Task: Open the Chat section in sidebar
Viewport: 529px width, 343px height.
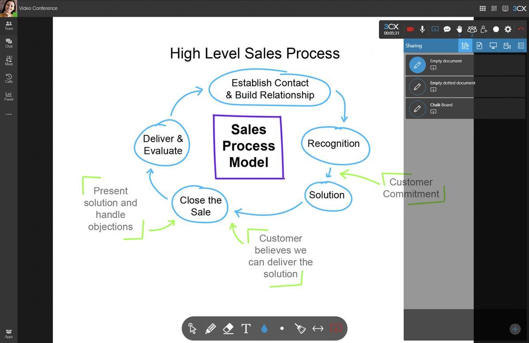Action: pos(9,43)
